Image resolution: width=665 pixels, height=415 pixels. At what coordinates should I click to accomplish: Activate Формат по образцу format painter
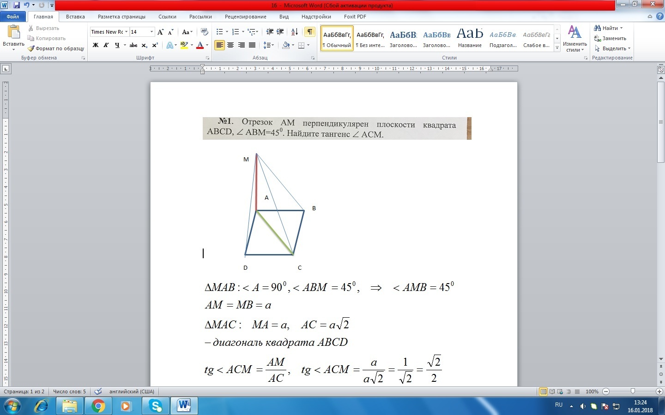pyautogui.click(x=56, y=48)
